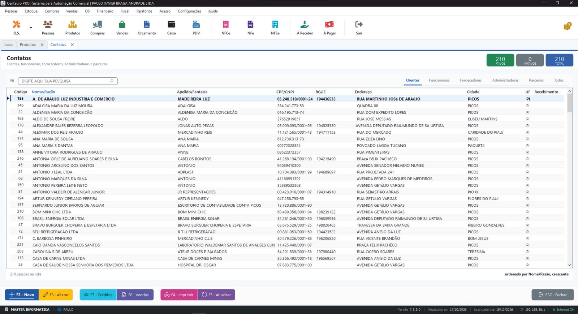Viewport: 578px width, 314px height.
Task: Open the Produtos toolbar icon
Action: pos(73,27)
